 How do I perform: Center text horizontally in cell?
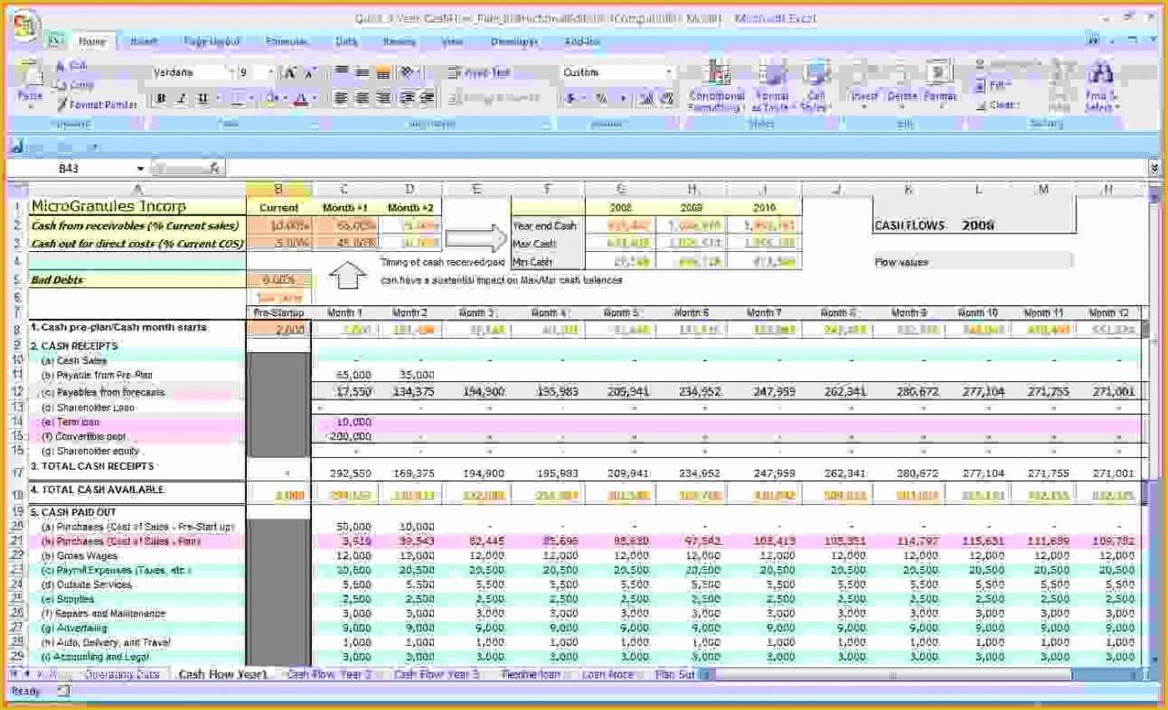pos(362,98)
